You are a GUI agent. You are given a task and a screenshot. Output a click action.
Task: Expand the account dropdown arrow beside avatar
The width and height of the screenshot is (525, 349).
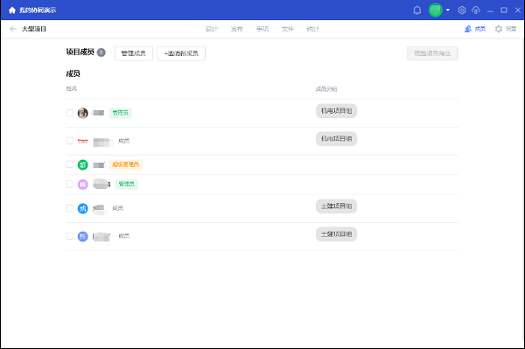tap(448, 10)
